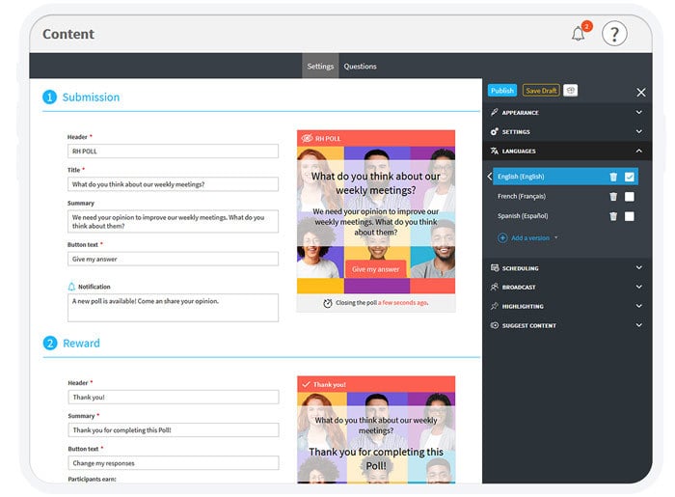Click the 'a few seconds ago' link
The height and width of the screenshot is (497, 675).
click(403, 303)
